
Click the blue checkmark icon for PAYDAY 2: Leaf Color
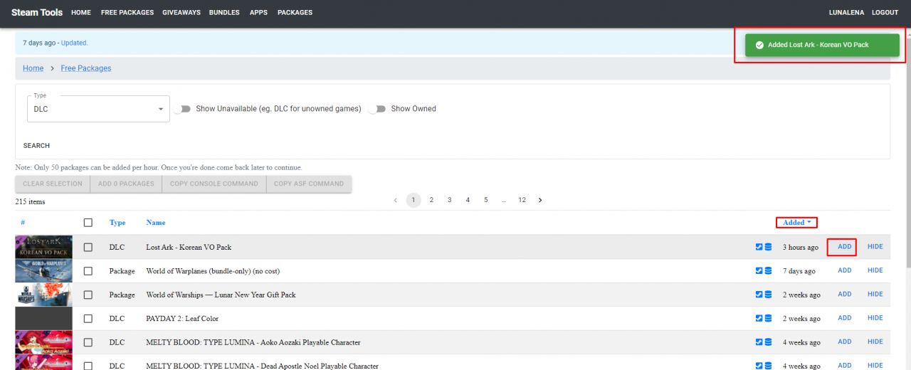click(759, 319)
